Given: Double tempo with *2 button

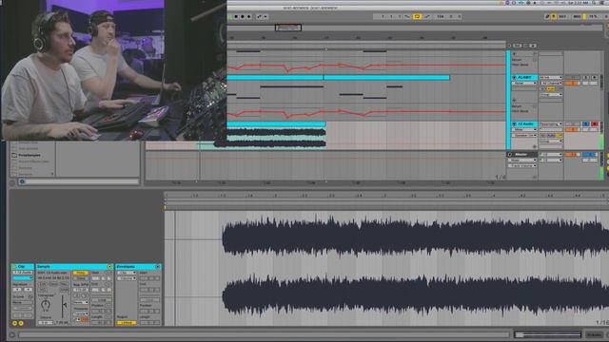Looking at the screenshot, I should tap(85, 295).
